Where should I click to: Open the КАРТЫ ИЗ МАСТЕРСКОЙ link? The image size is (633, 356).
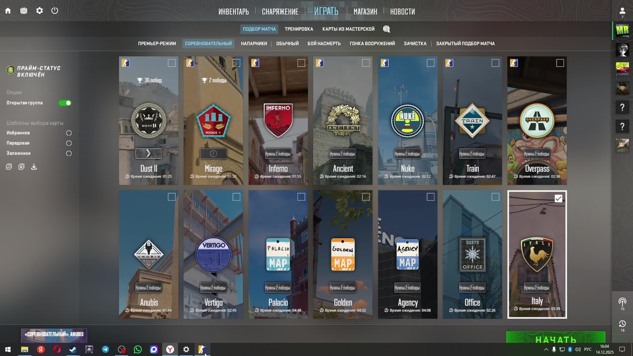pyautogui.click(x=348, y=29)
